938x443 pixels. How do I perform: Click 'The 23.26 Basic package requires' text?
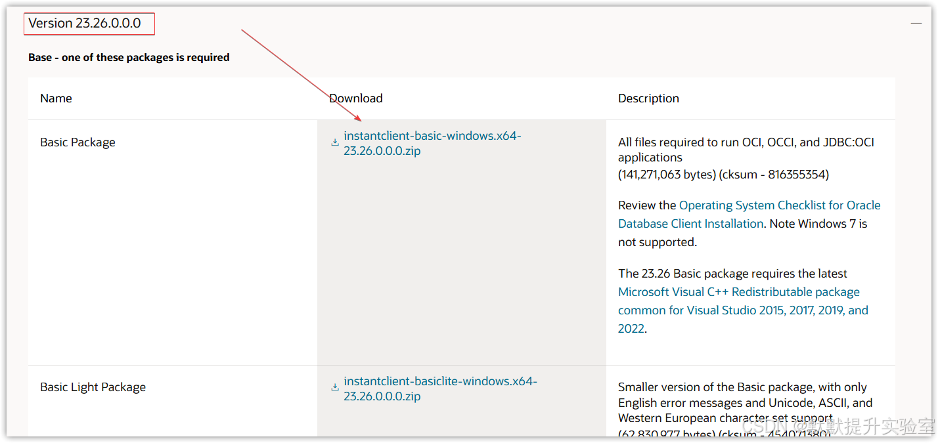732,274
